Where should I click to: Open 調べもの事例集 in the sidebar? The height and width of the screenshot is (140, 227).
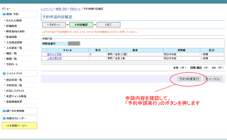coord(20,111)
